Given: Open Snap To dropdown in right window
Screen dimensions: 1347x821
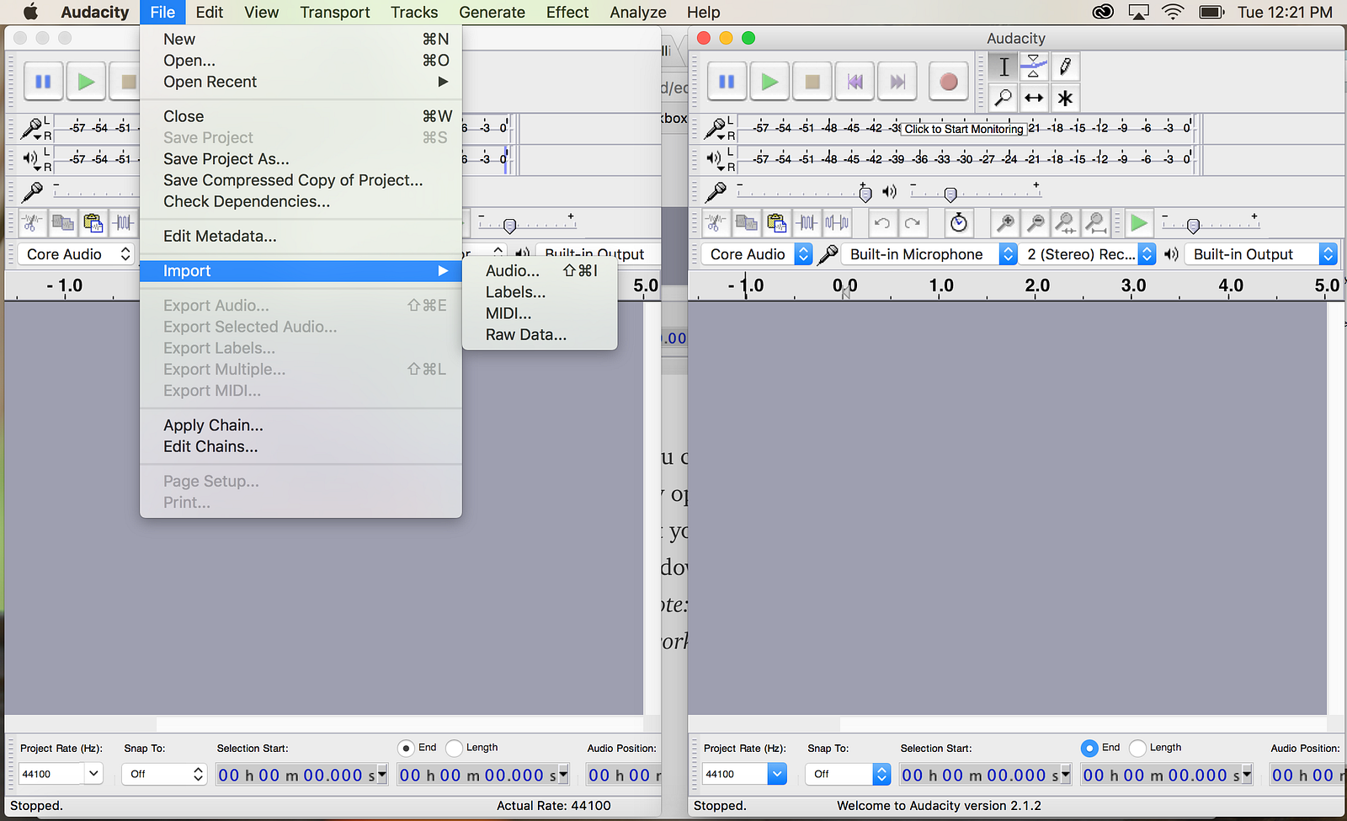Looking at the screenshot, I should (x=848, y=774).
